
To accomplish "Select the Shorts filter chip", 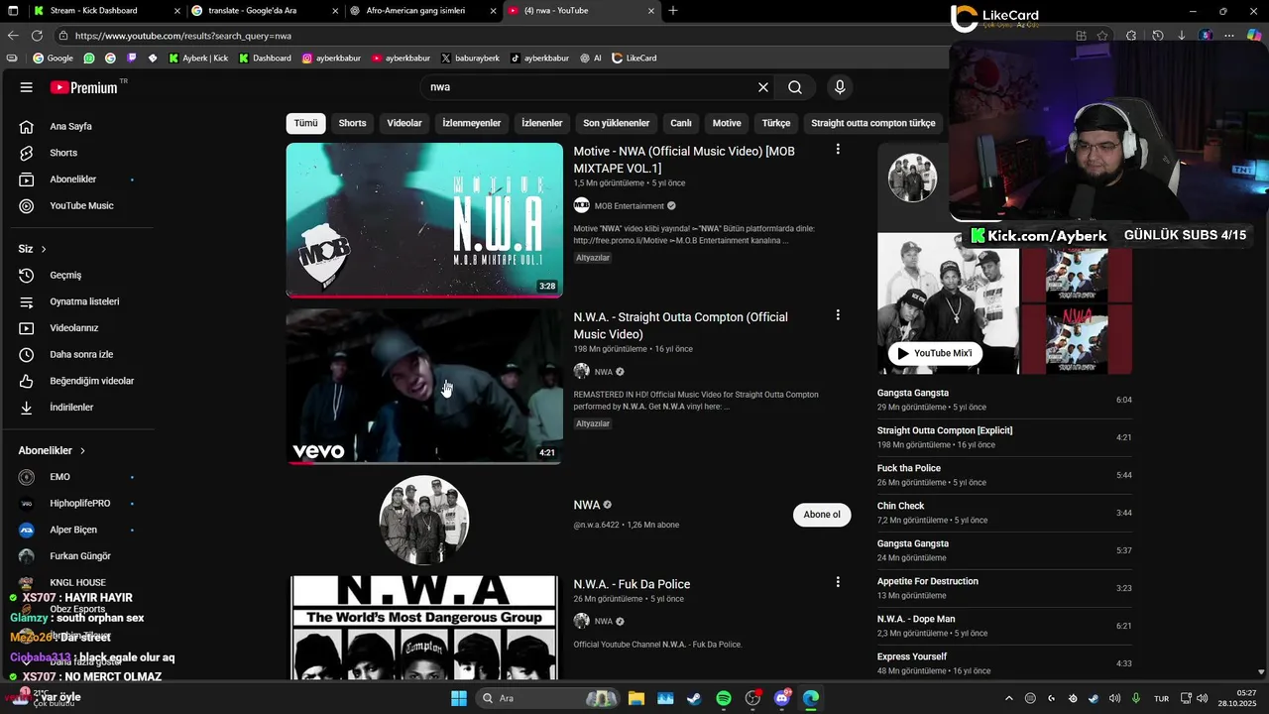I will point(352,123).
